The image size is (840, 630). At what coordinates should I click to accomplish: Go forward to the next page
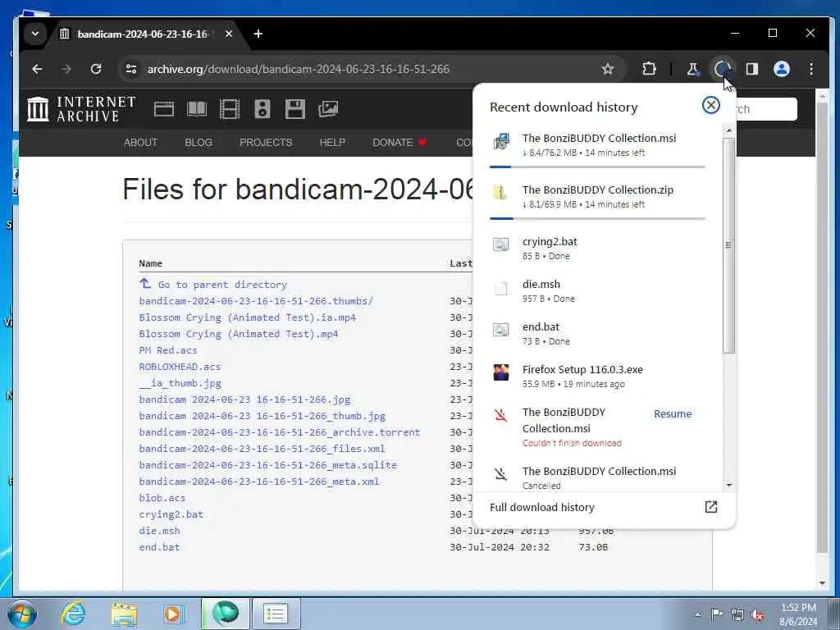pyautogui.click(x=66, y=69)
